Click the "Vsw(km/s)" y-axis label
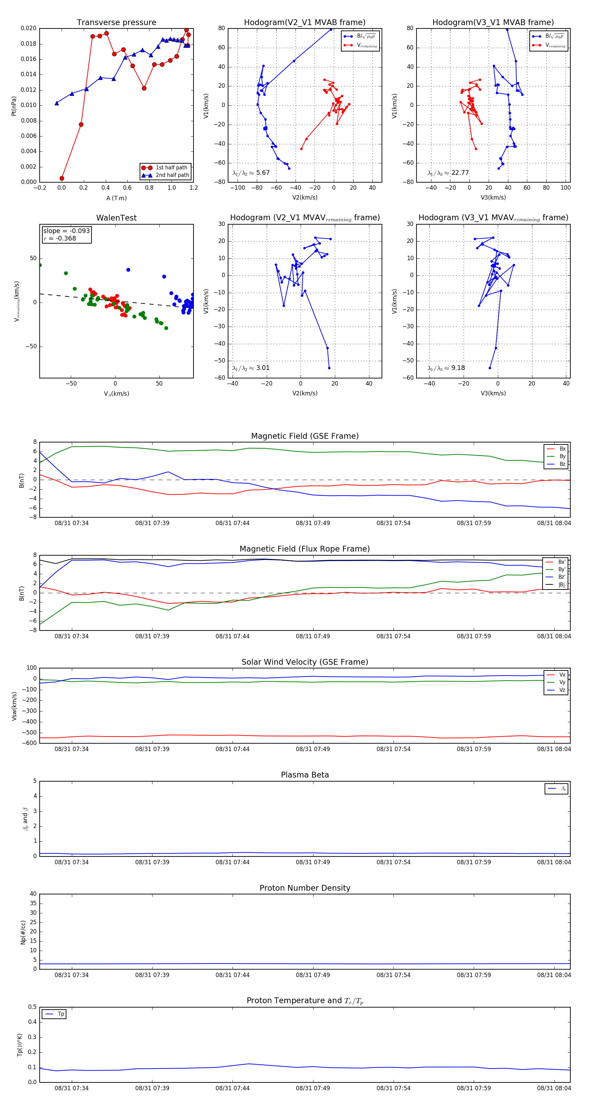The image size is (610, 1118). point(14,706)
